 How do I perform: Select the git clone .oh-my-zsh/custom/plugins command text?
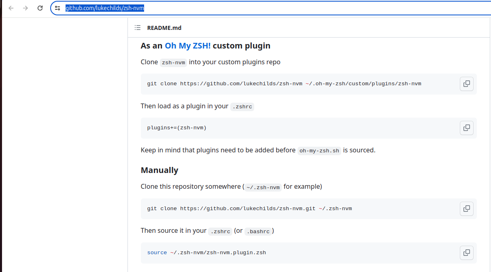284,84
